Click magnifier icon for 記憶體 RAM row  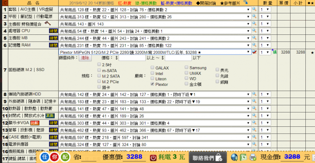tap(254, 45)
